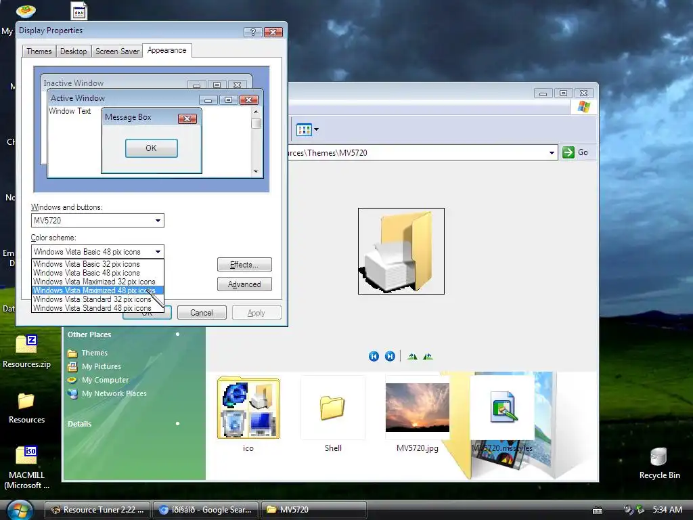The height and width of the screenshot is (520, 693).
Task: Click the large folder preview image
Action: pos(401,251)
